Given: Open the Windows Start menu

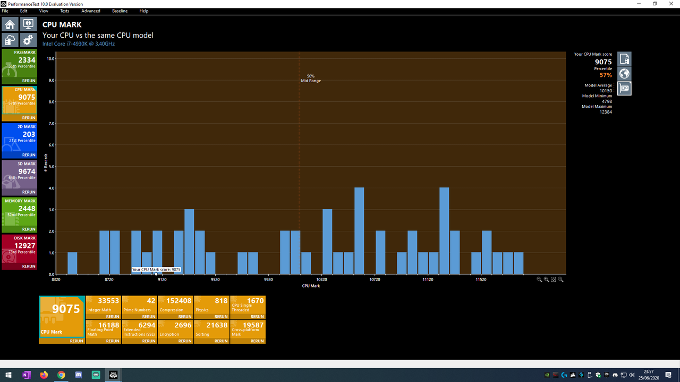Looking at the screenshot, I should [8, 375].
